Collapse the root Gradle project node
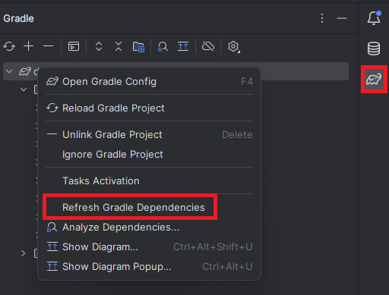 point(9,71)
